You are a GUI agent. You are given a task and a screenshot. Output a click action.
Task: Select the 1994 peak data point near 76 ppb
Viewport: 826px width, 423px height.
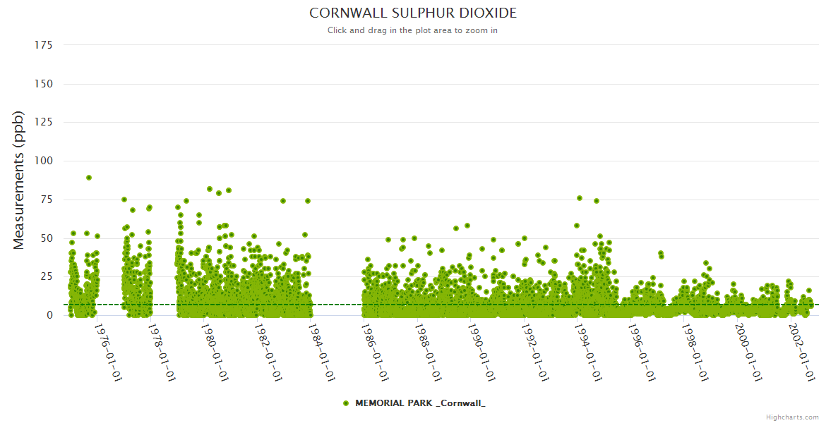pos(580,198)
